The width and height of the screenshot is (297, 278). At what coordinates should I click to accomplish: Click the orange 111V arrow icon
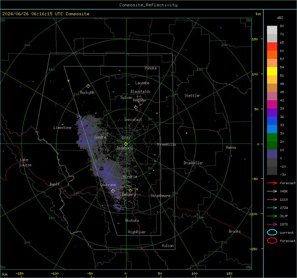click(x=272, y=199)
